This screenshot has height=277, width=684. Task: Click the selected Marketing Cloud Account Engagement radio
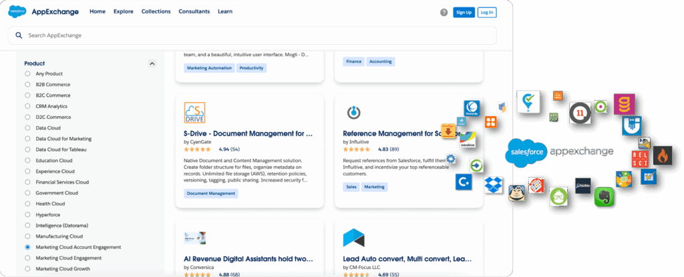pyautogui.click(x=27, y=247)
